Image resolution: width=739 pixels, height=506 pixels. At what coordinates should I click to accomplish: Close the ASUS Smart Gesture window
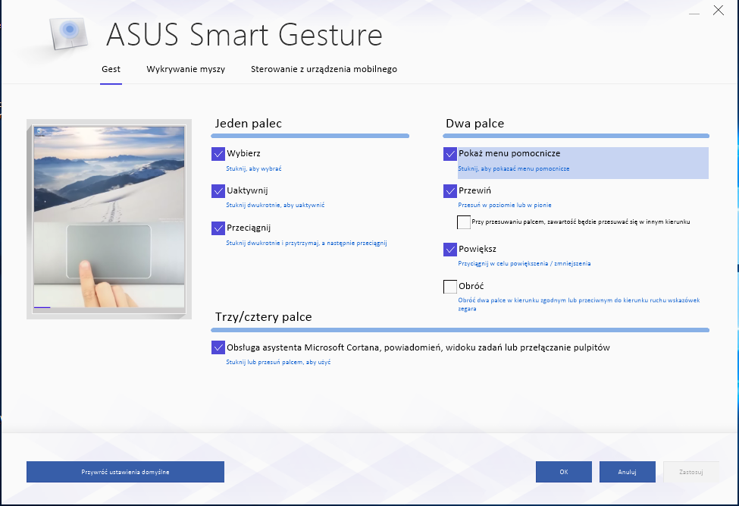[x=719, y=11]
